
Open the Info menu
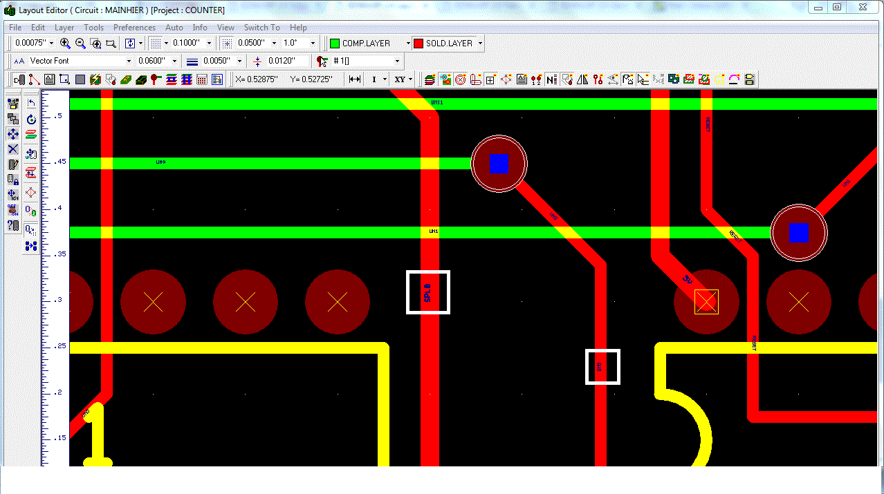coord(200,28)
